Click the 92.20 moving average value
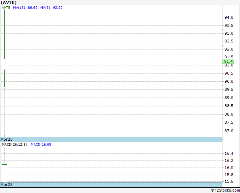 click(x=58, y=8)
